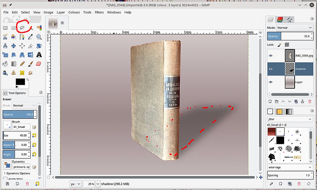Toggle lock alpha channel checkerboard icon
The height and width of the screenshot is (190, 317).
coord(287,45)
